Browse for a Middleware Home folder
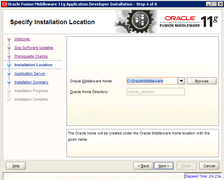 202,81
